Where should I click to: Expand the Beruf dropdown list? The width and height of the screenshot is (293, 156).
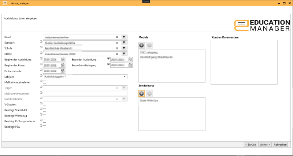point(124,37)
